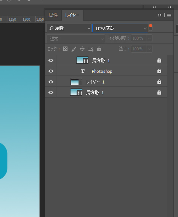Open the ロック済み filter dropdown
Viewport: 178px width, 217px height.
tap(120, 28)
